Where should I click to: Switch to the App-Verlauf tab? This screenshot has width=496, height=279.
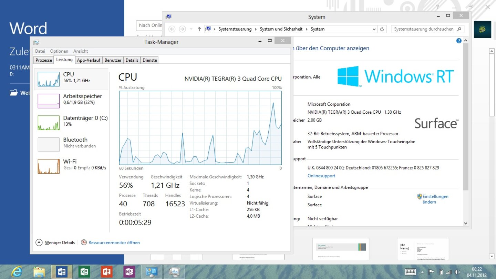(89, 60)
